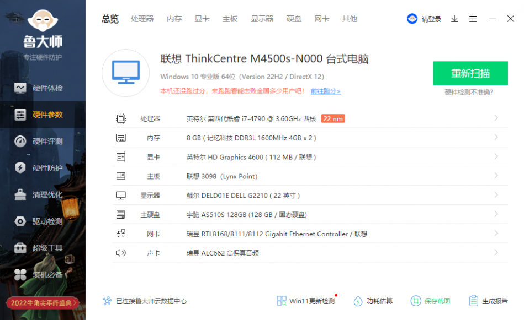This screenshot has width=524, height=320.
Task: Click the user avatar login icon
Action: coord(412,19)
